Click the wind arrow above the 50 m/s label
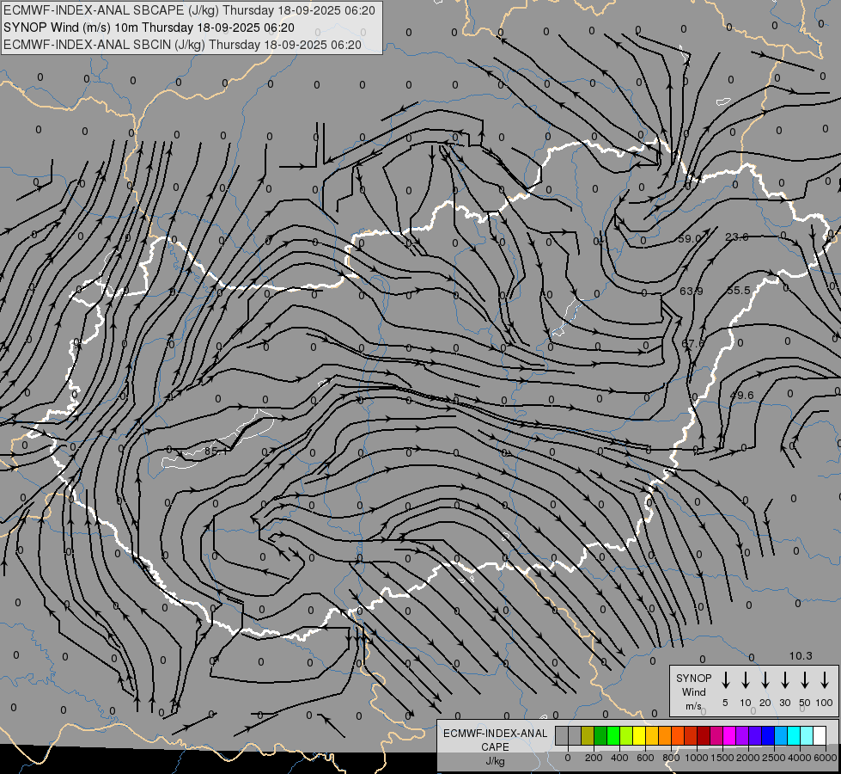 coord(805,680)
